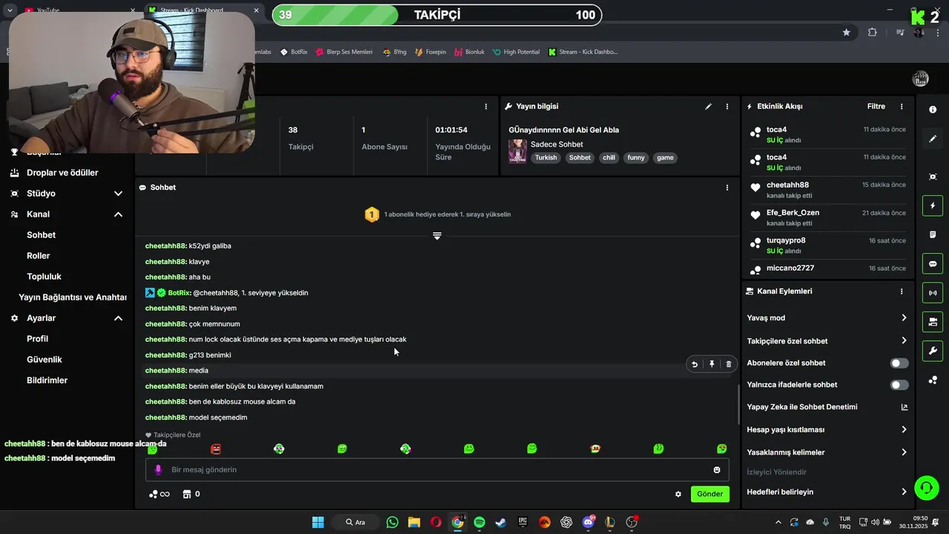Image resolution: width=949 pixels, height=534 pixels.
Task: Enable Yalnızca ifadelerle sohbet switch
Action: click(x=899, y=385)
